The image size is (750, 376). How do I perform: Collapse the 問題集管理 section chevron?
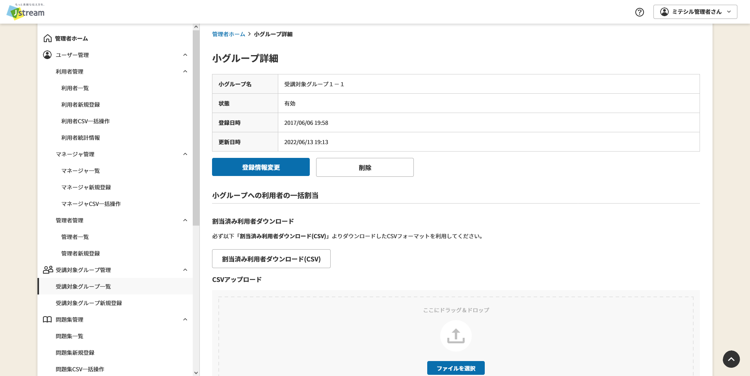[x=185, y=319]
